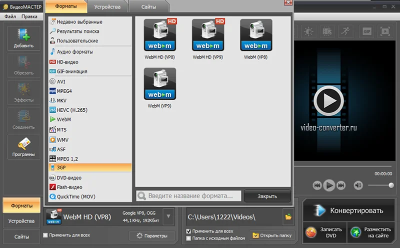Viewport: 400px width, 248px height.
Task: Start conversion with Конвертировать button
Action: click(348, 211)
